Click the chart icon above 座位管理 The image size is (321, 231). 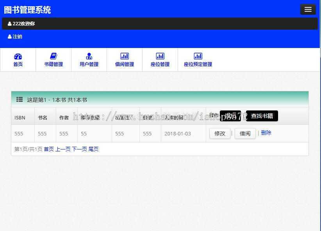tap(160, 56)
